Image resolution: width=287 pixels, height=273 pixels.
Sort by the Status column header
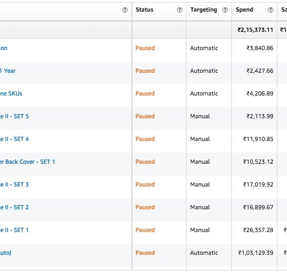coord(145,10)
